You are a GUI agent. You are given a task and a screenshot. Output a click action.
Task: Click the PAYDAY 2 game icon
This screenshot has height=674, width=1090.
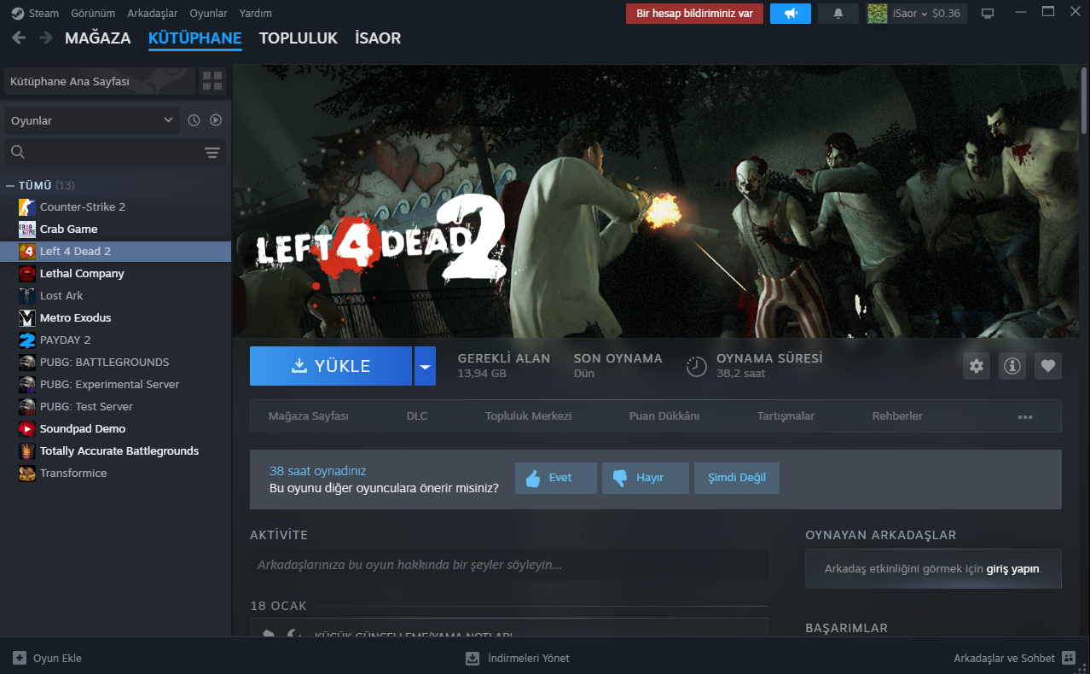pyautogui.click(x=27, y=340)
